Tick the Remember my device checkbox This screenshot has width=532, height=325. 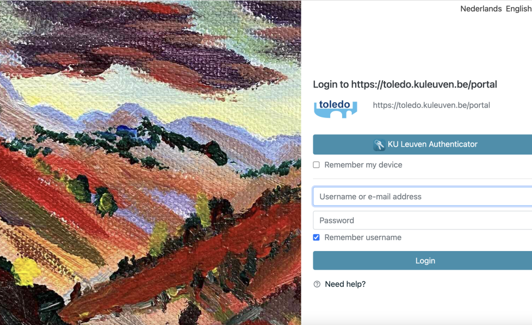(x=316, y=165)
